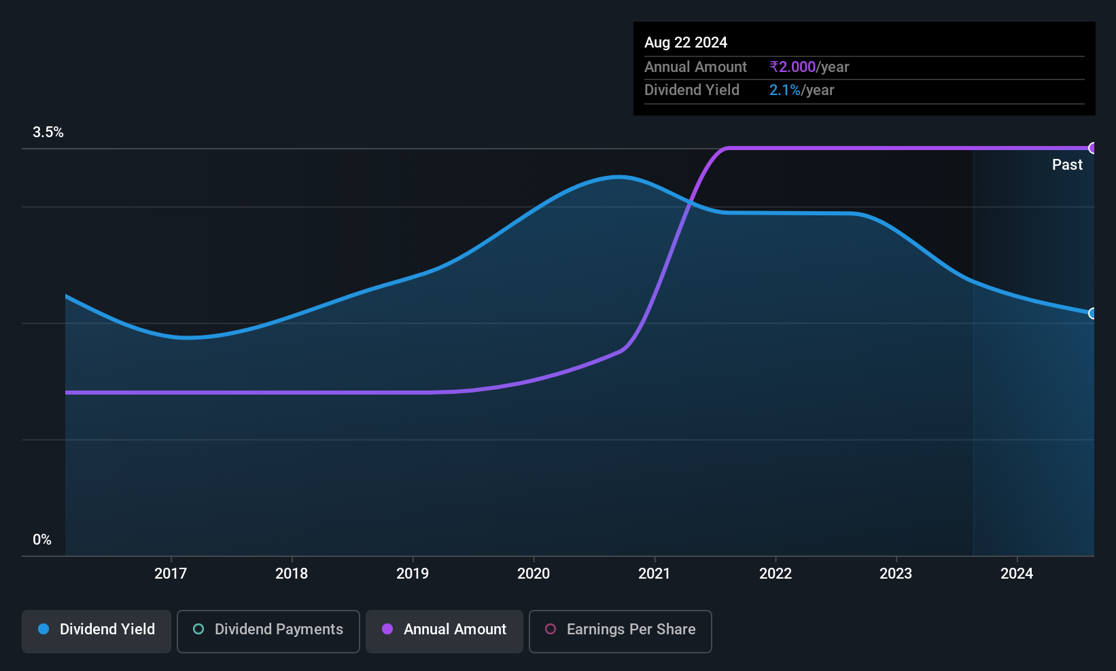Click the 2024 x-axis label

(1017, 574)
